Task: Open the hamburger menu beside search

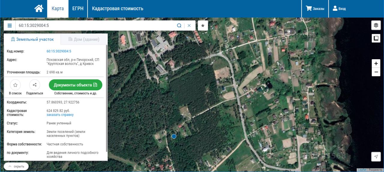Action: point(10,26)
